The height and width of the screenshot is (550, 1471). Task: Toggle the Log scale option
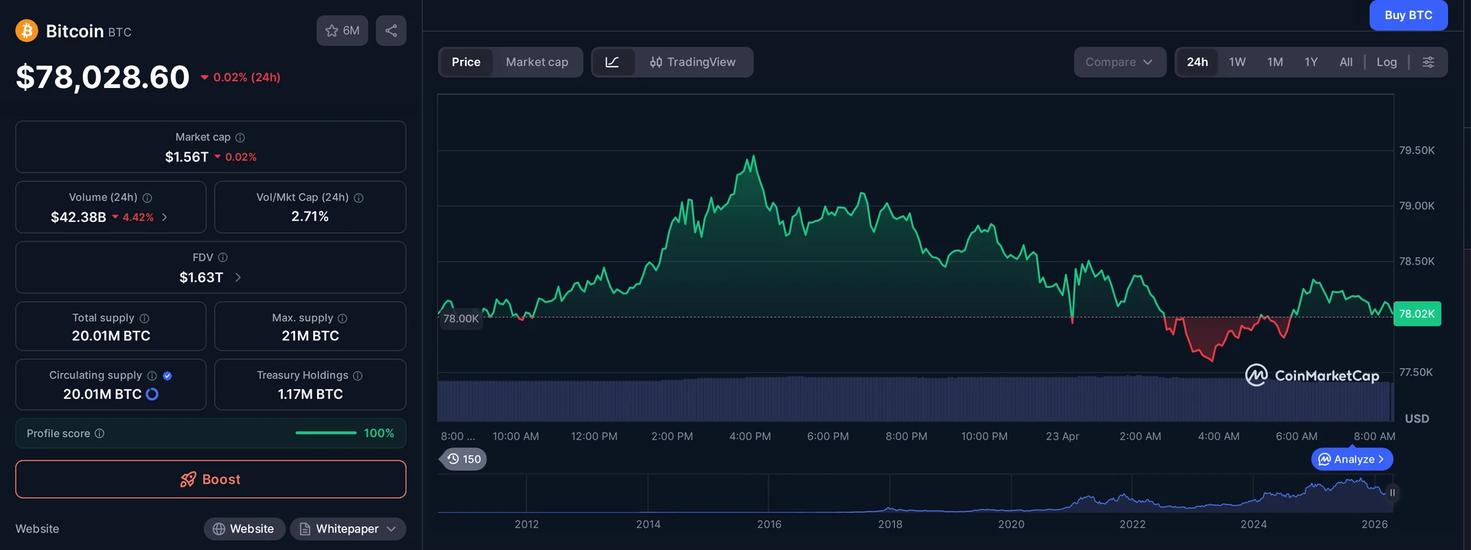coord(1387,62)
